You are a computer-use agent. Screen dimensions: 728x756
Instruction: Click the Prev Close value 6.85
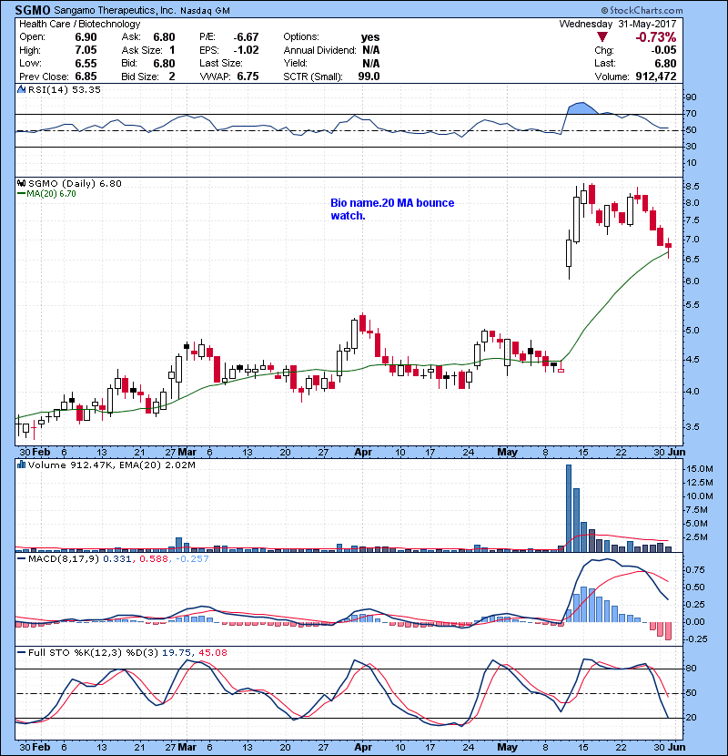[86, 77]
